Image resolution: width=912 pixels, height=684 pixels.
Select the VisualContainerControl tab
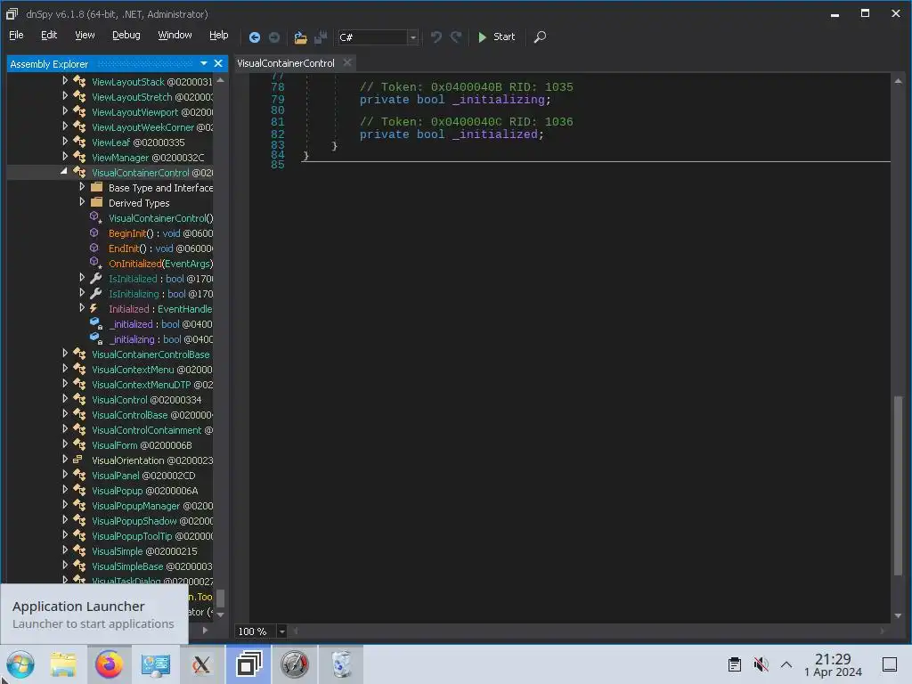click(x=286, y=63)
